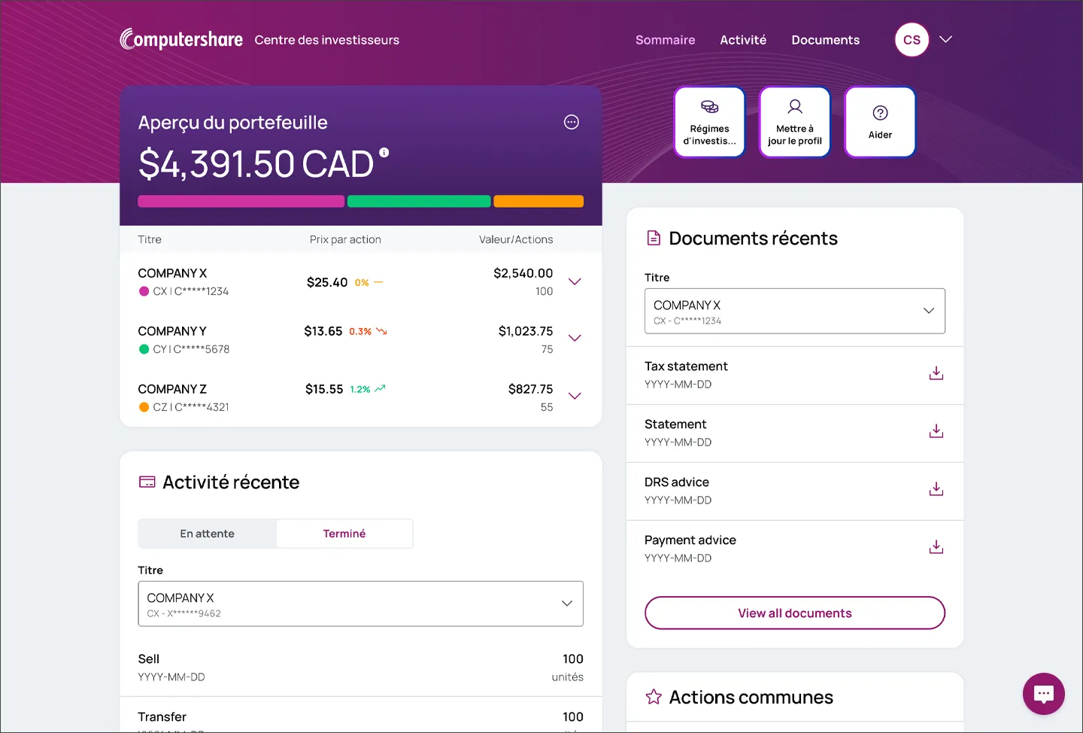Open the portfolio overview options ellipsis
The image size is (1083, 733).
tap(571, 121)
